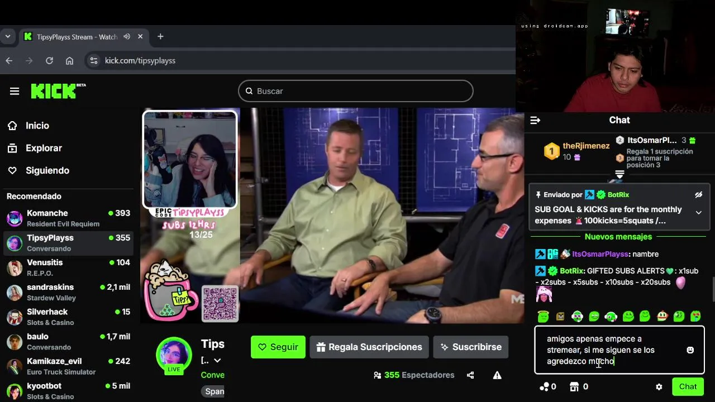
Task: Open BotRix's profile in the pinned message
Action: click(x=618, y=195)
